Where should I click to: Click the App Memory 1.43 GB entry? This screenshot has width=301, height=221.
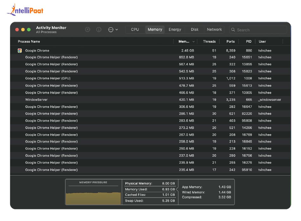(x=207, y=187)
